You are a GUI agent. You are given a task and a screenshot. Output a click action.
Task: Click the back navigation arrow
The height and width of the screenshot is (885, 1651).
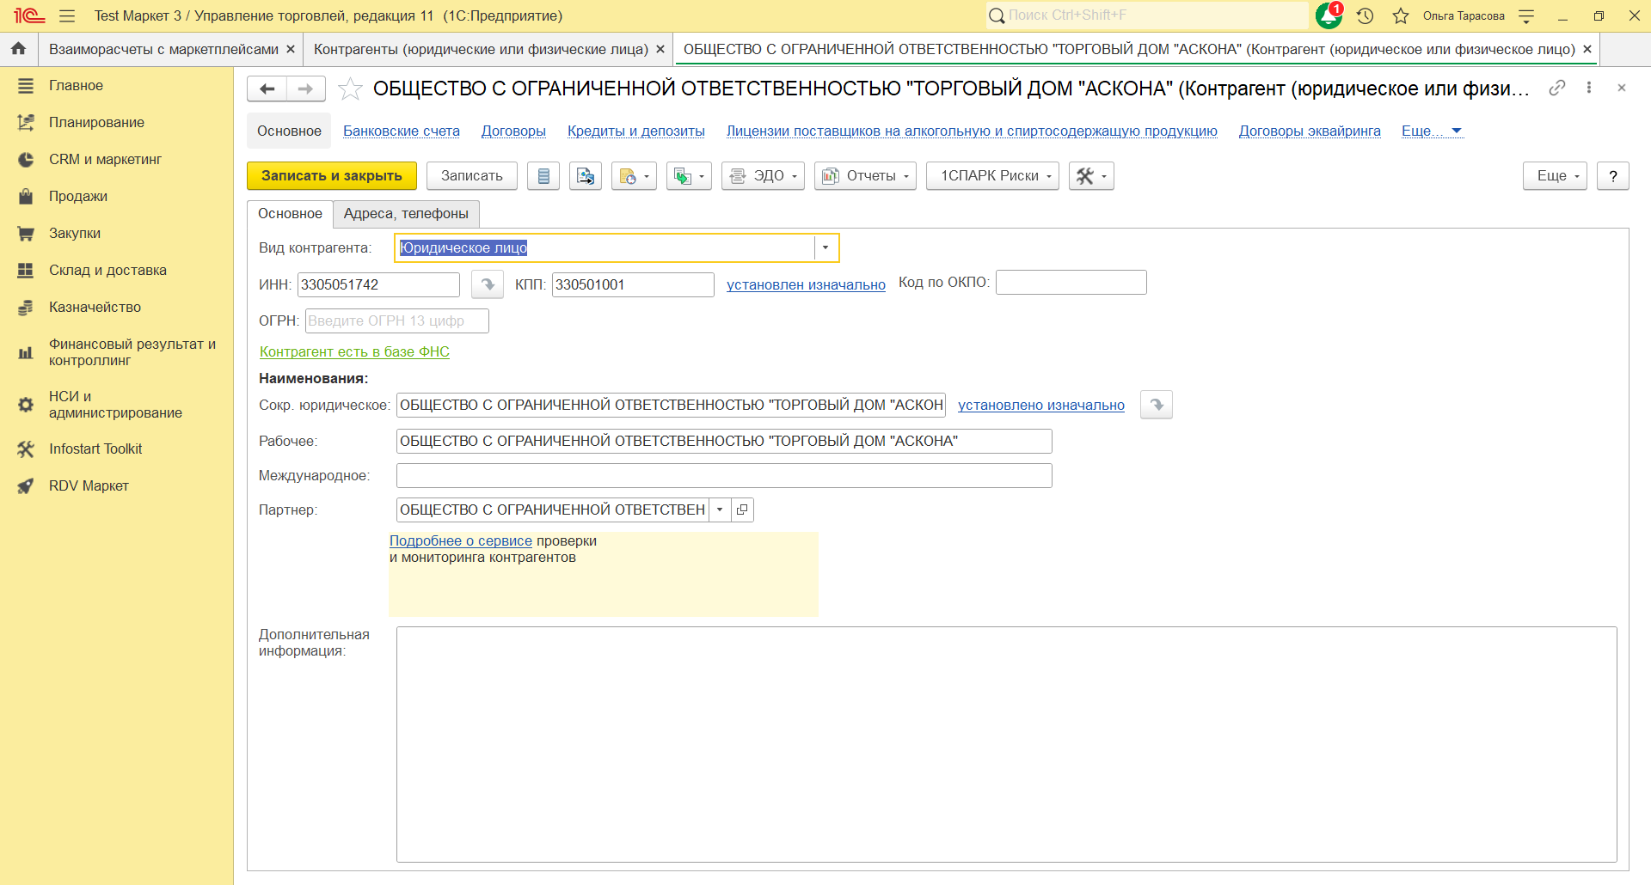[267, 88]
